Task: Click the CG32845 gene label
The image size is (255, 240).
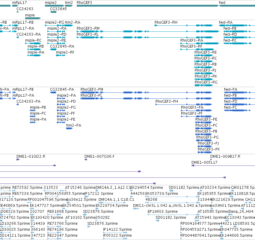Action: [58, 9]
